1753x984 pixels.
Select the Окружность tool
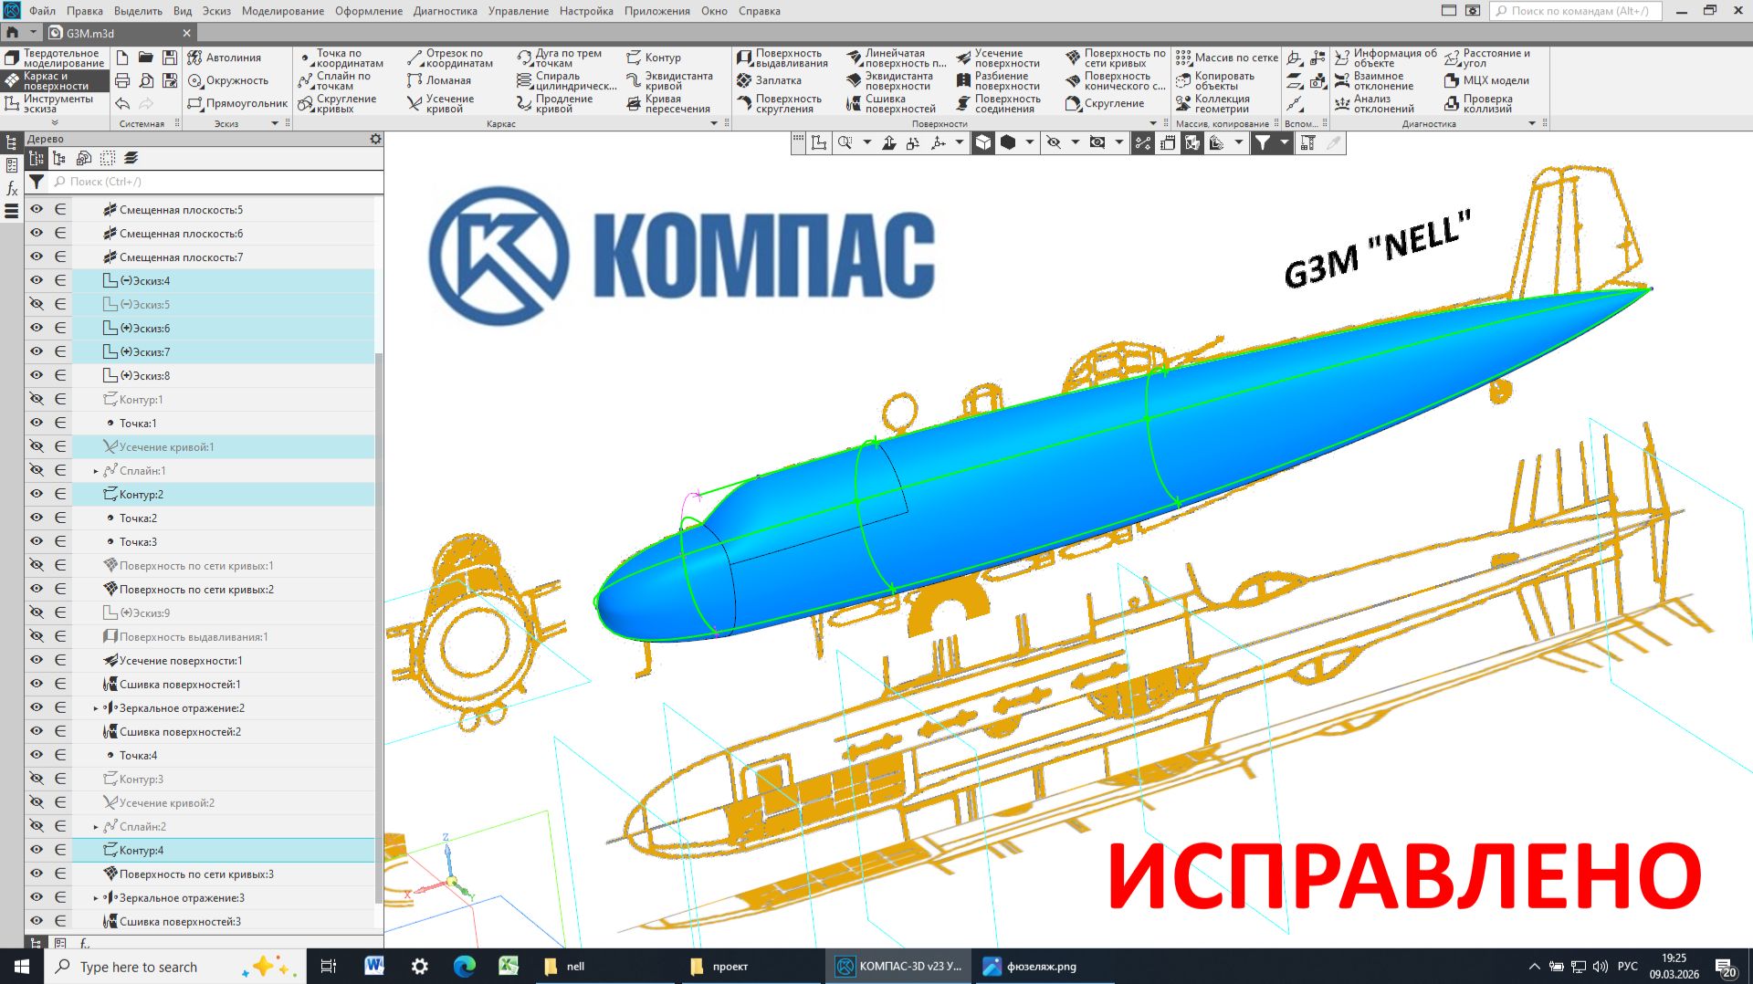(228, 80)
